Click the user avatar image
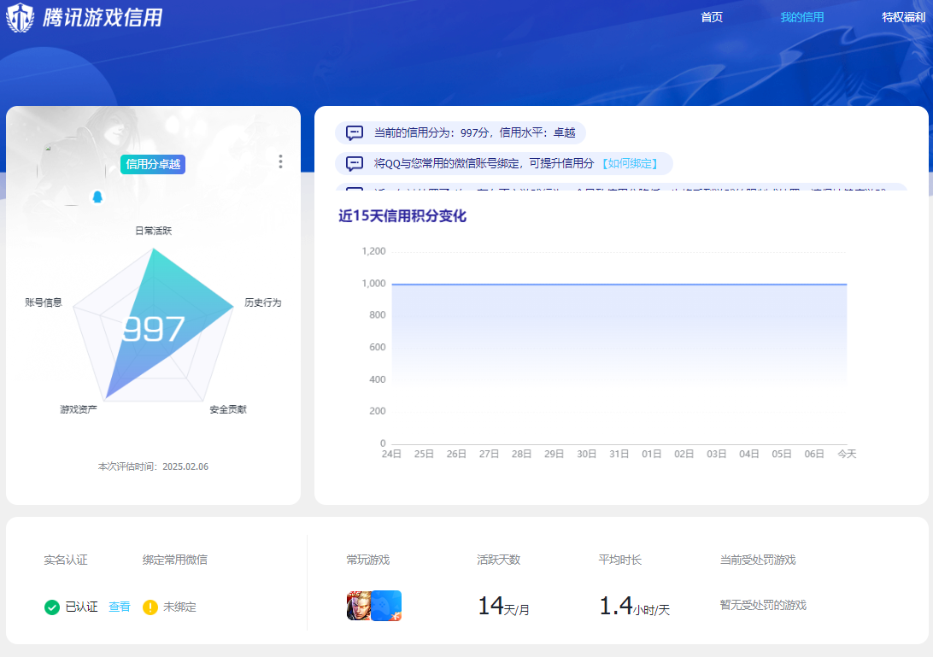Image resolution: width=933 pixels, height=657 pixels. point(72,172)
